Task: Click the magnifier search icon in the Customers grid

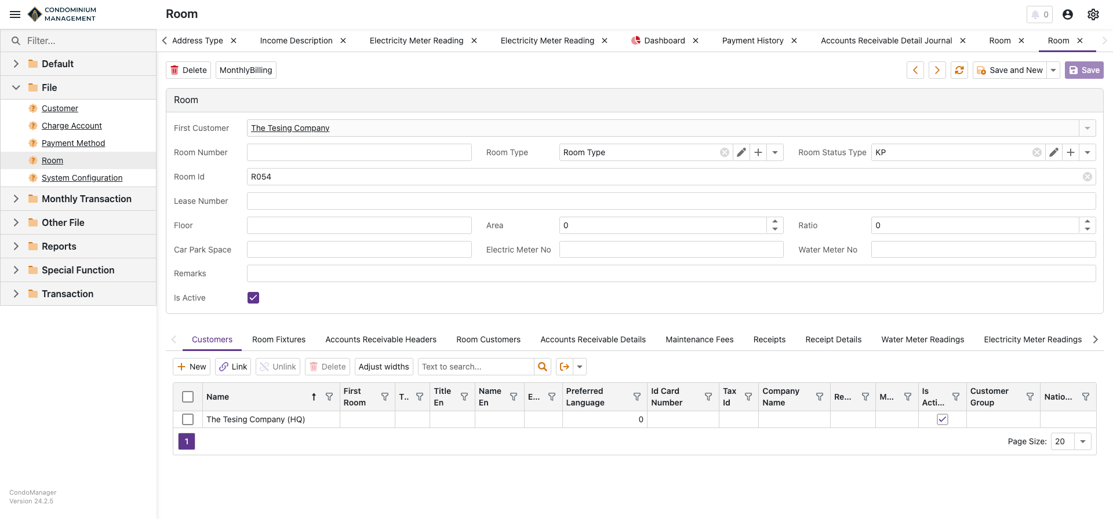Action: tap(543, 367)
